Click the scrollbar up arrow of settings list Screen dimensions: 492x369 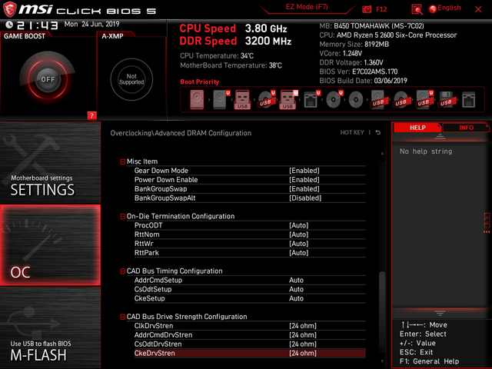point(382,154)
